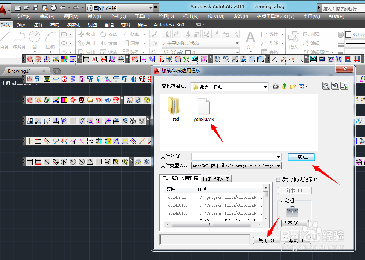Click the 旋转 rotate tool

click(x=109, y=35)
